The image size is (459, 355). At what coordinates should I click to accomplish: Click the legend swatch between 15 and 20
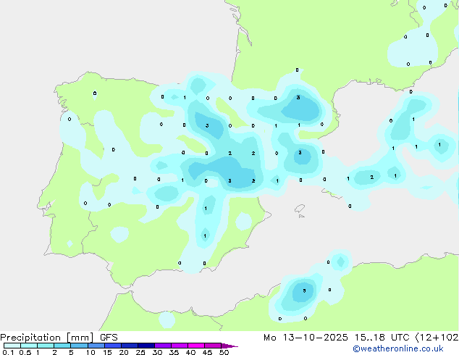[x=113, y=346]
